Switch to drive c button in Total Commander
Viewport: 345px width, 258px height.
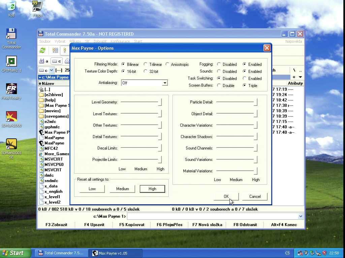point(56,61)
